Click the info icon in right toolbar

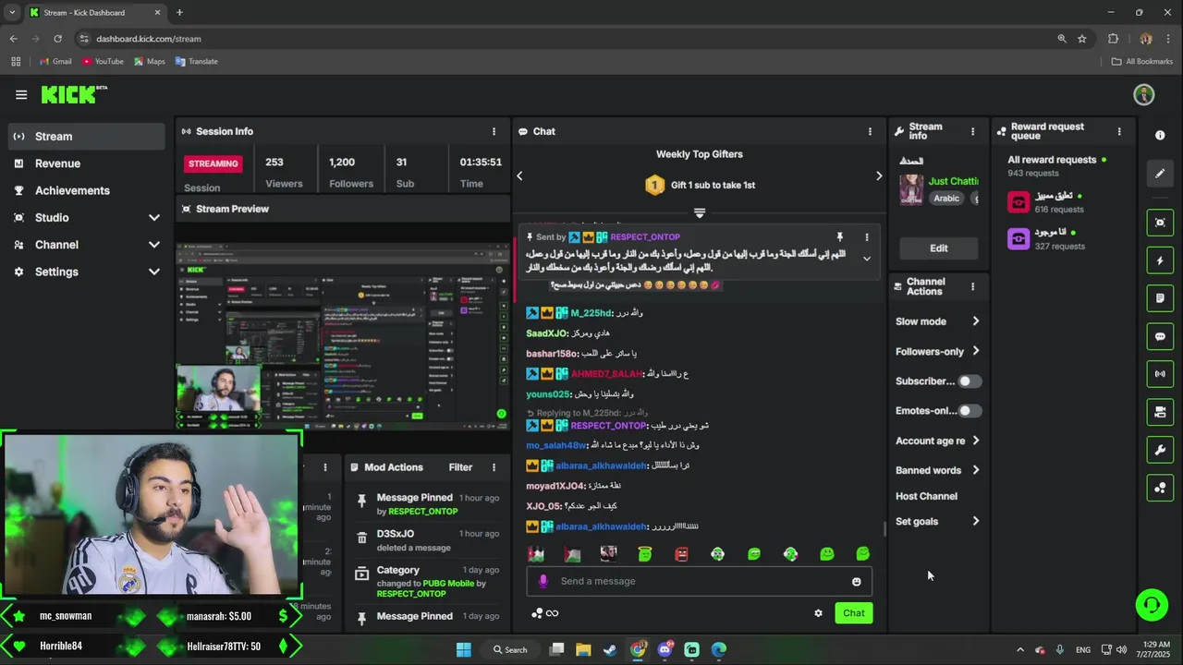pyautogui.click(x=1160, y=135)
